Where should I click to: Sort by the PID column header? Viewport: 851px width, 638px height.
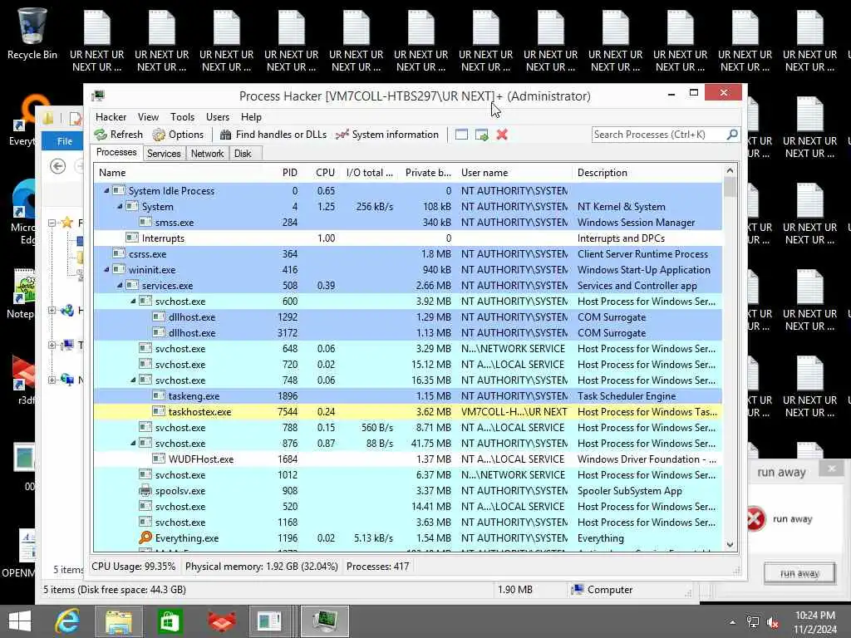(x=289, y=173)
